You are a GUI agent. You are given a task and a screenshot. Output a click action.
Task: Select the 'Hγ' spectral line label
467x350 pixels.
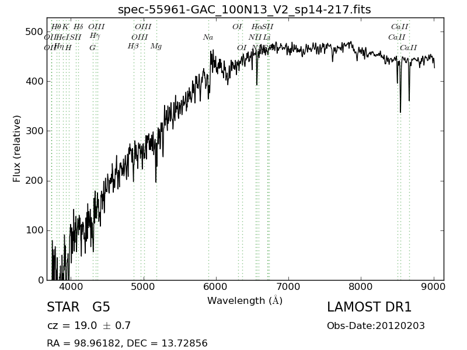95,36
